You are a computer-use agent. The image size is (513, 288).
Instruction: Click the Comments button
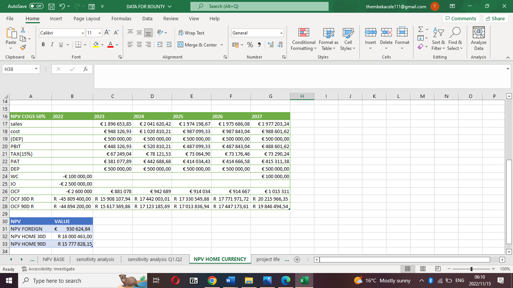pyautogui.click(x=461, y=18)
